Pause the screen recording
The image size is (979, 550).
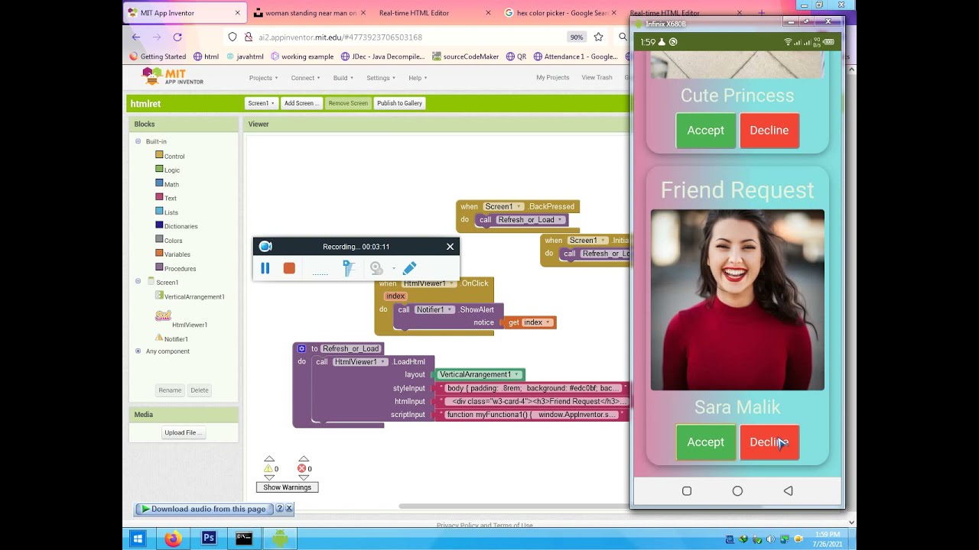(265, 268)
